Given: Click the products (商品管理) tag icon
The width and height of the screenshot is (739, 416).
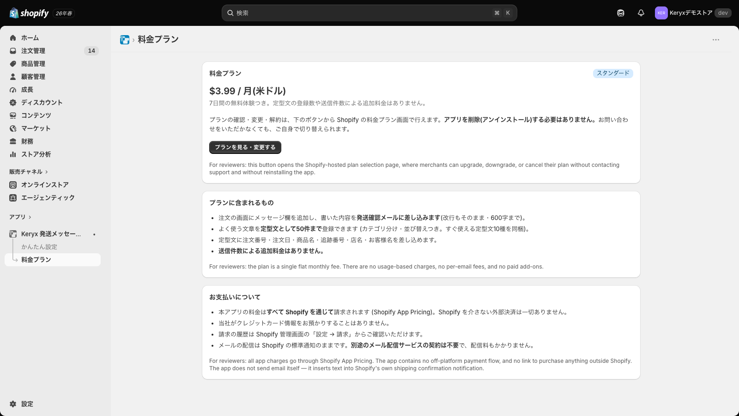Looking at the screenshot, I should (x=13, y=64).
